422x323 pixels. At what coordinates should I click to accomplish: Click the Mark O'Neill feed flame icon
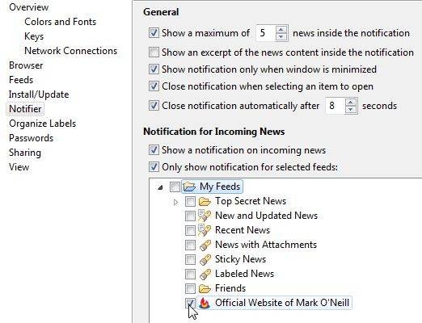[x=205, y=303]
